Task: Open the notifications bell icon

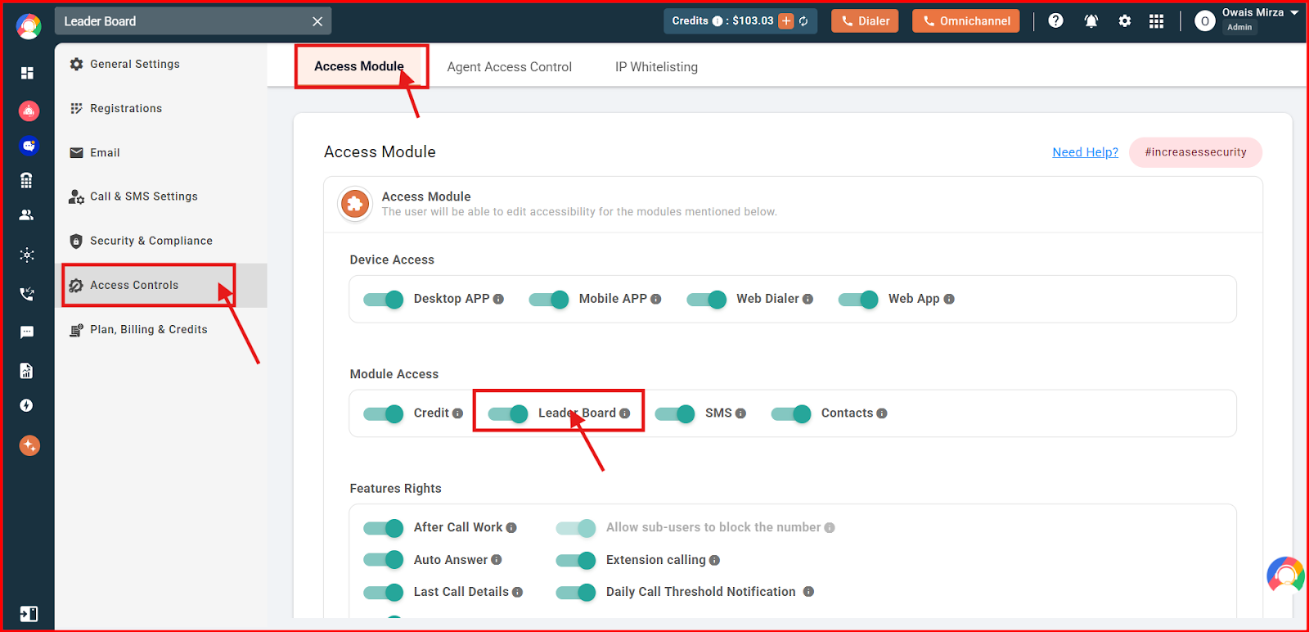Action: coord(1091,21)
